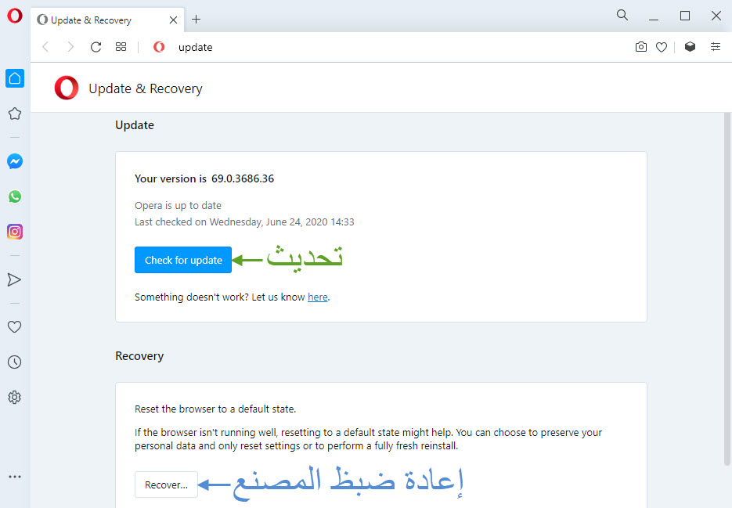Open the Opera main menu logo
732x508 pixels.
click(14, 16)
